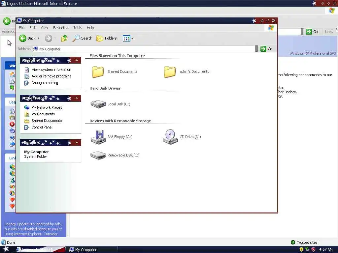The width and height of the screenshot is (338, 253).
Task: Click the Internet Explorer Back button
Action: point(7,21)
